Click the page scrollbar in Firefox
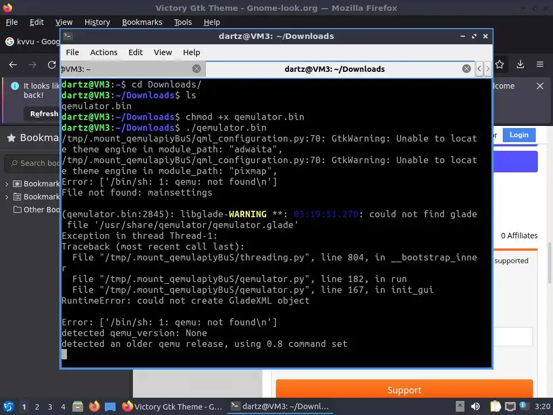 coord(549,263)
